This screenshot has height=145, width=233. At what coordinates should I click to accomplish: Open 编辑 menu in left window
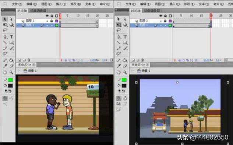click(32, 4)
